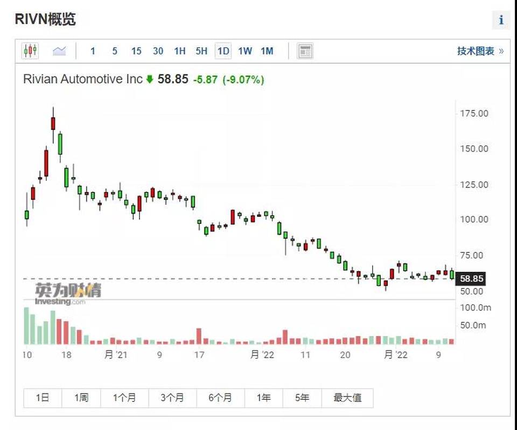Image resolution: width=517 pixels, height=430 pixels.
Task: Select the 1H interval
Action: click(180, 51)
